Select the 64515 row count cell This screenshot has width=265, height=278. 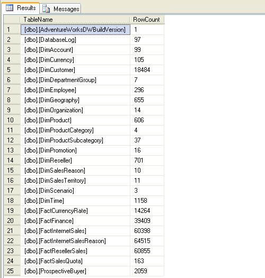point(147,241)
